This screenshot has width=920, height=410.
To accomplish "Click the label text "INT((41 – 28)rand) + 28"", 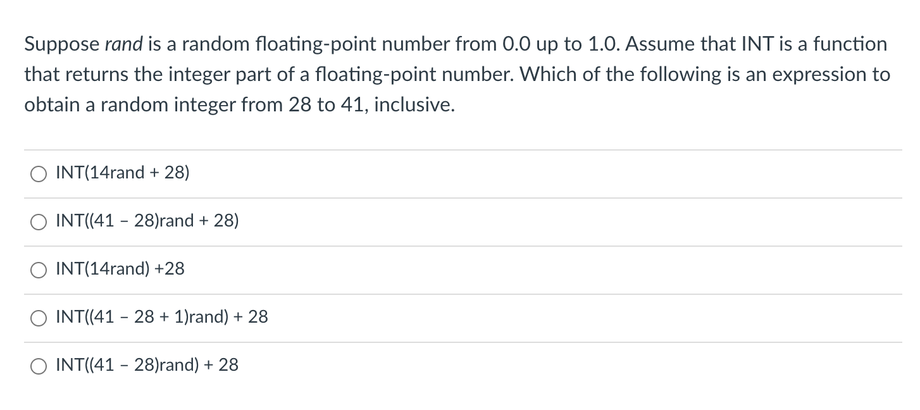I will point(147,365).
